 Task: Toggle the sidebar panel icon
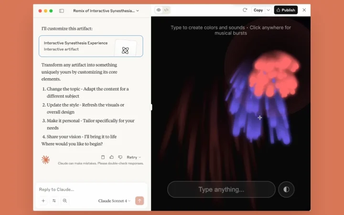[x=62, y=11]
